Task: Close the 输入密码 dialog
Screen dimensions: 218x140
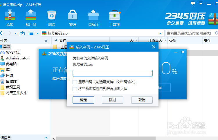Action: [154, 47]
